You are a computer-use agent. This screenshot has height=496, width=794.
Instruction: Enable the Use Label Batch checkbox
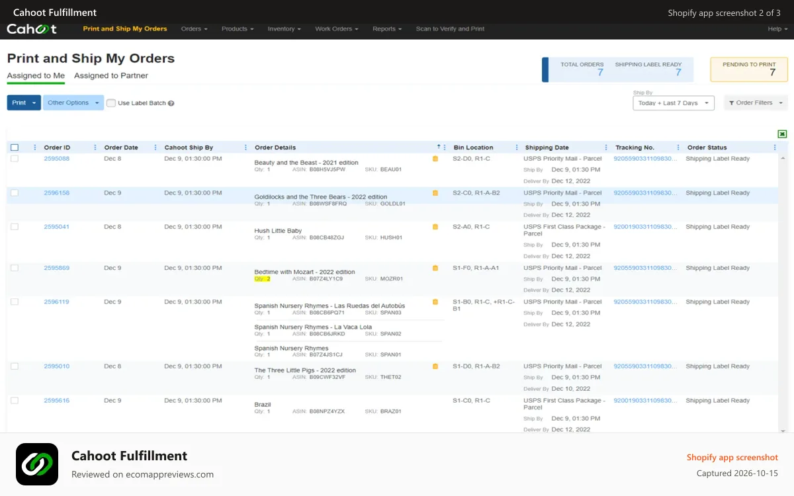(111, 103)
